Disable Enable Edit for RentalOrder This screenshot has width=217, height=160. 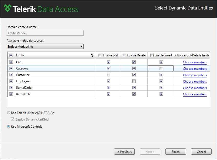click(108, 87)
